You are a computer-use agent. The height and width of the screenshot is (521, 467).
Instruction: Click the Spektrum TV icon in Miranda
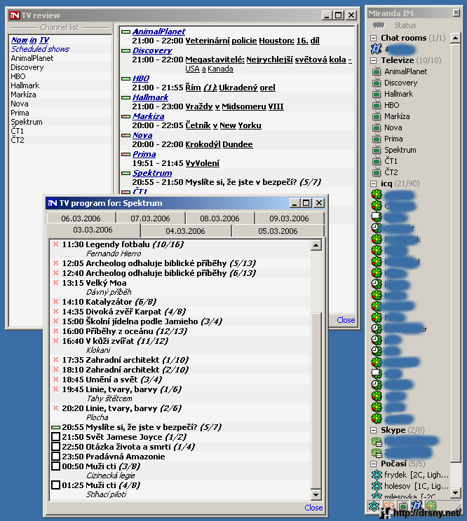[x=377, y=150]
